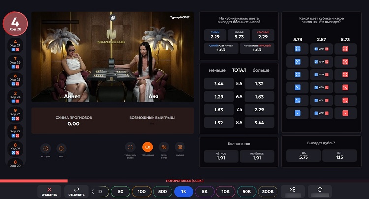Click the repeat bet circular arrow button
This screenshot has width=369, height=199.
(320, 191)
